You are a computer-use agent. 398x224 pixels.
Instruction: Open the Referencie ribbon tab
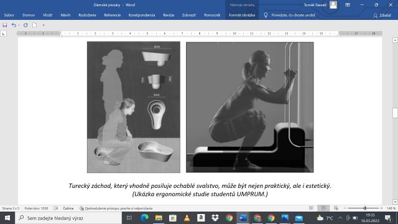112,15
